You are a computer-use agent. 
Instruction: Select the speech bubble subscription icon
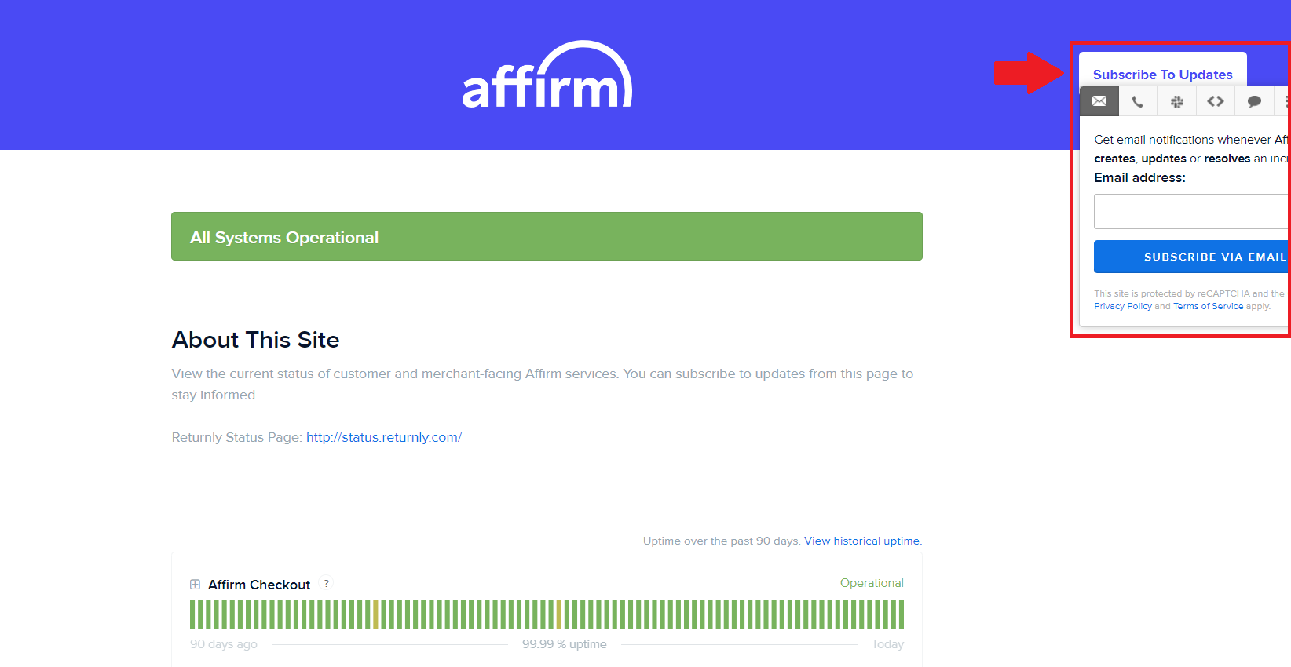point(1254,101)
